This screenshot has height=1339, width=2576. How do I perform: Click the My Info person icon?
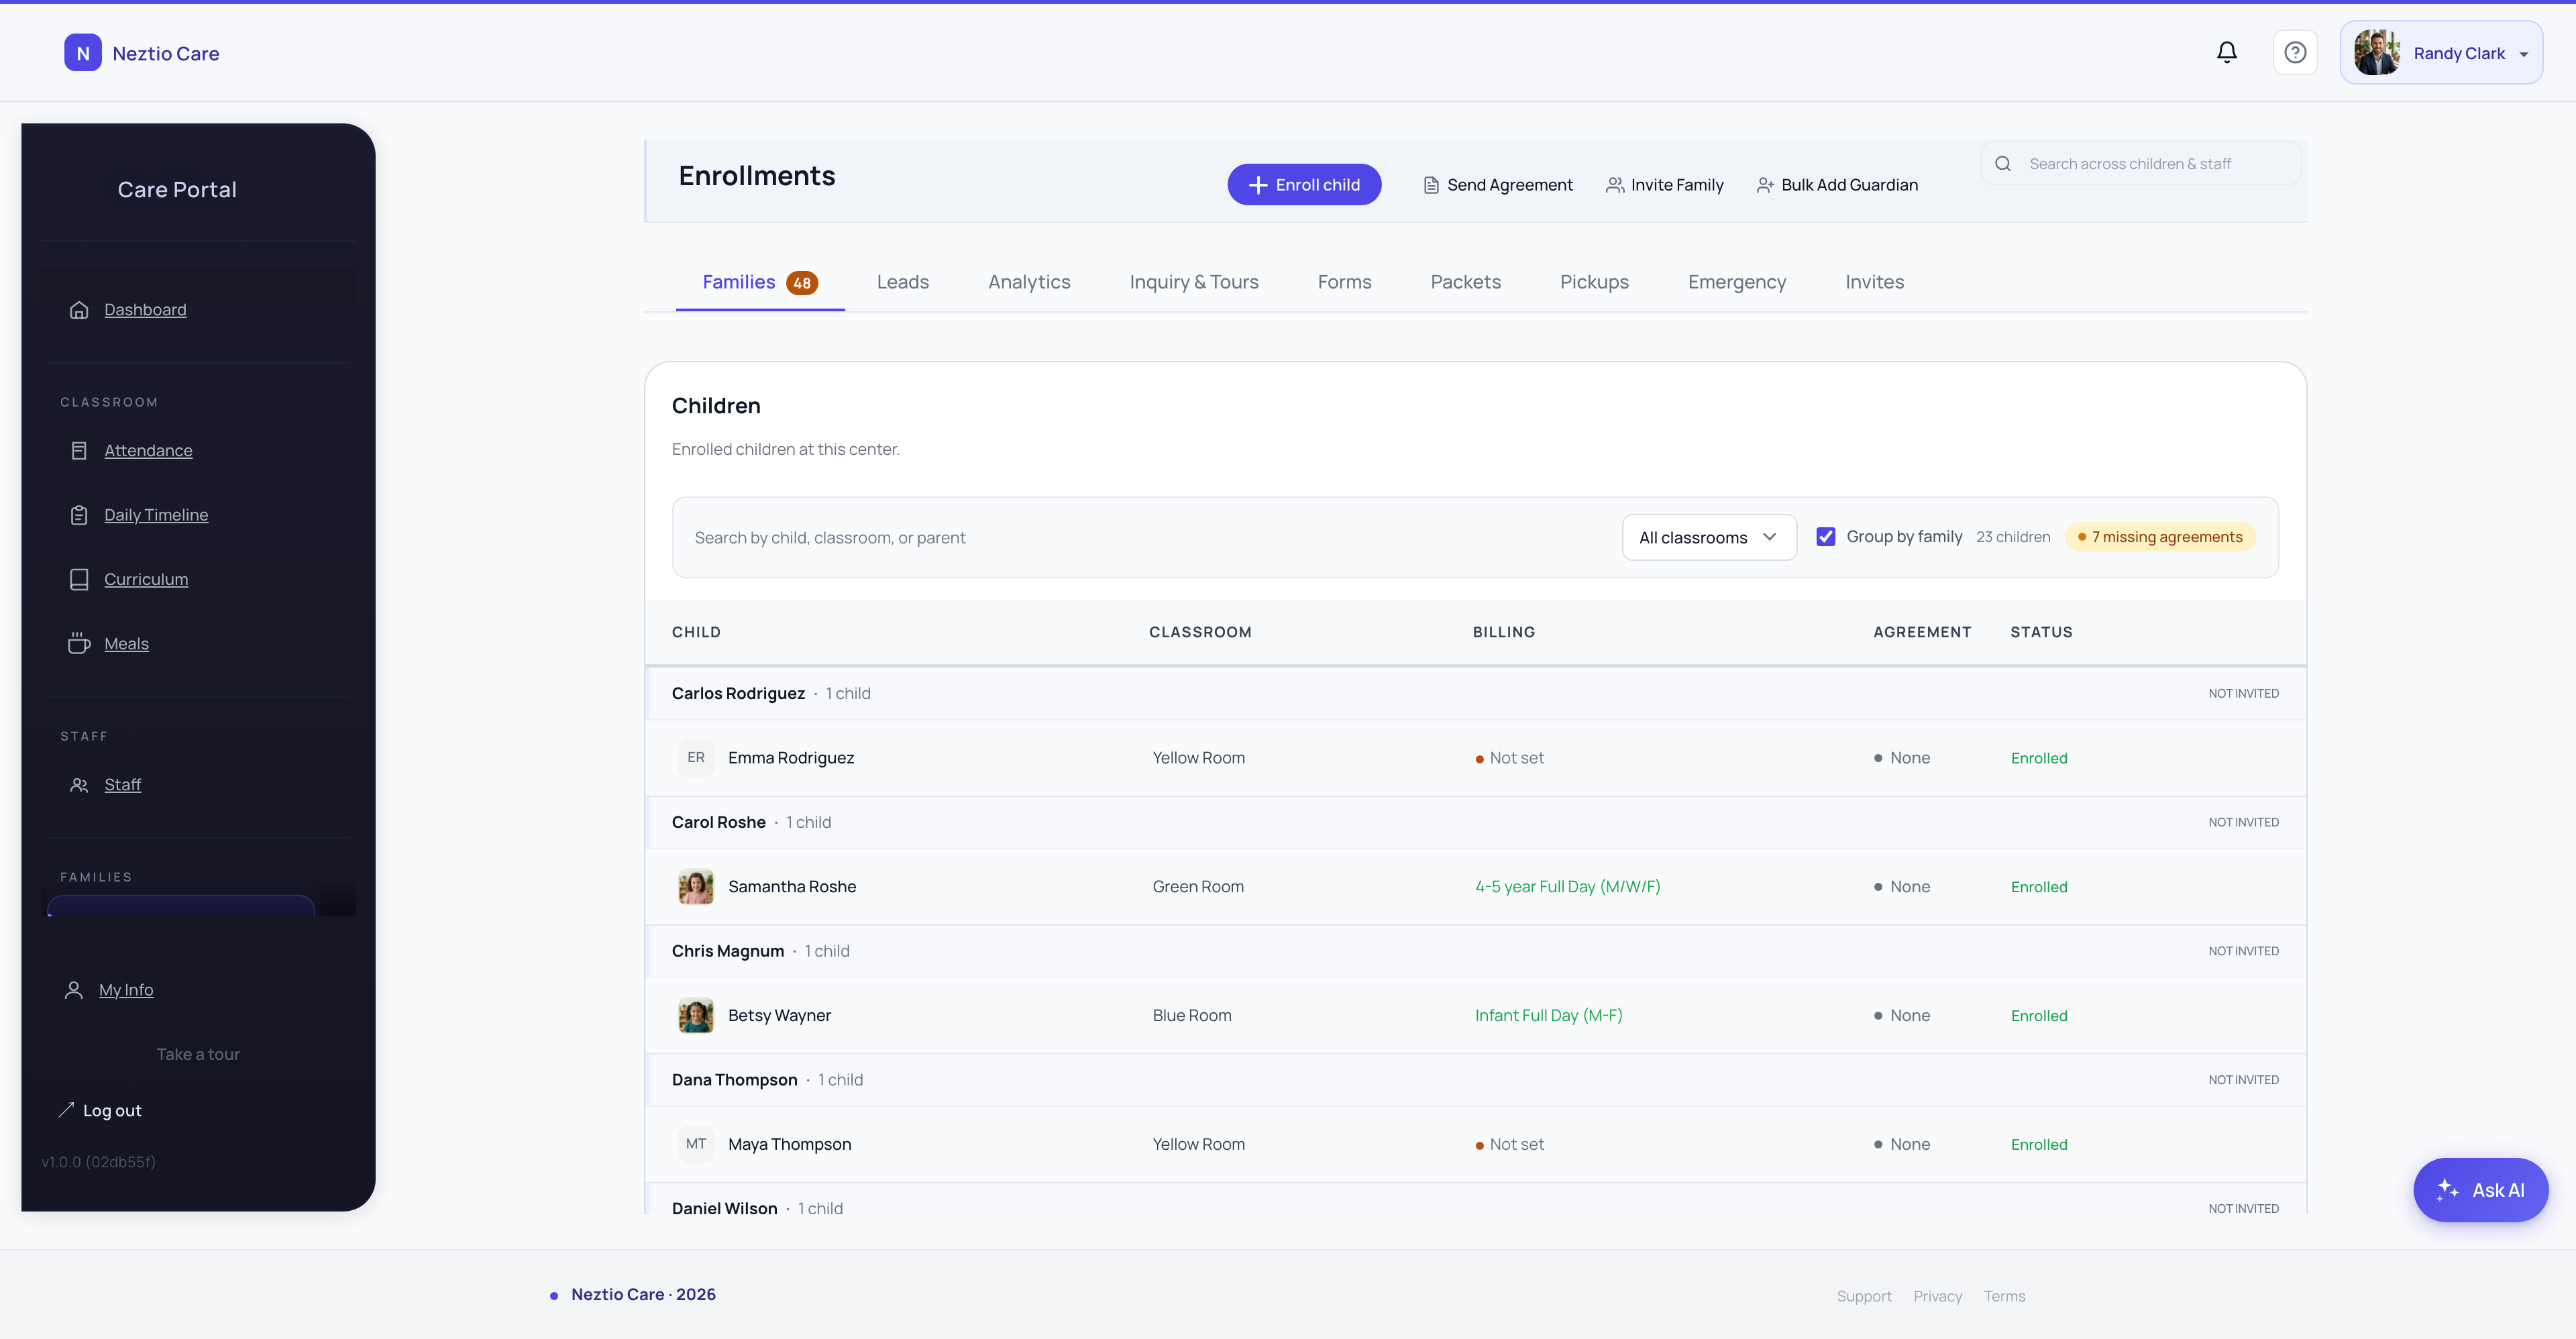pos(74,990)
